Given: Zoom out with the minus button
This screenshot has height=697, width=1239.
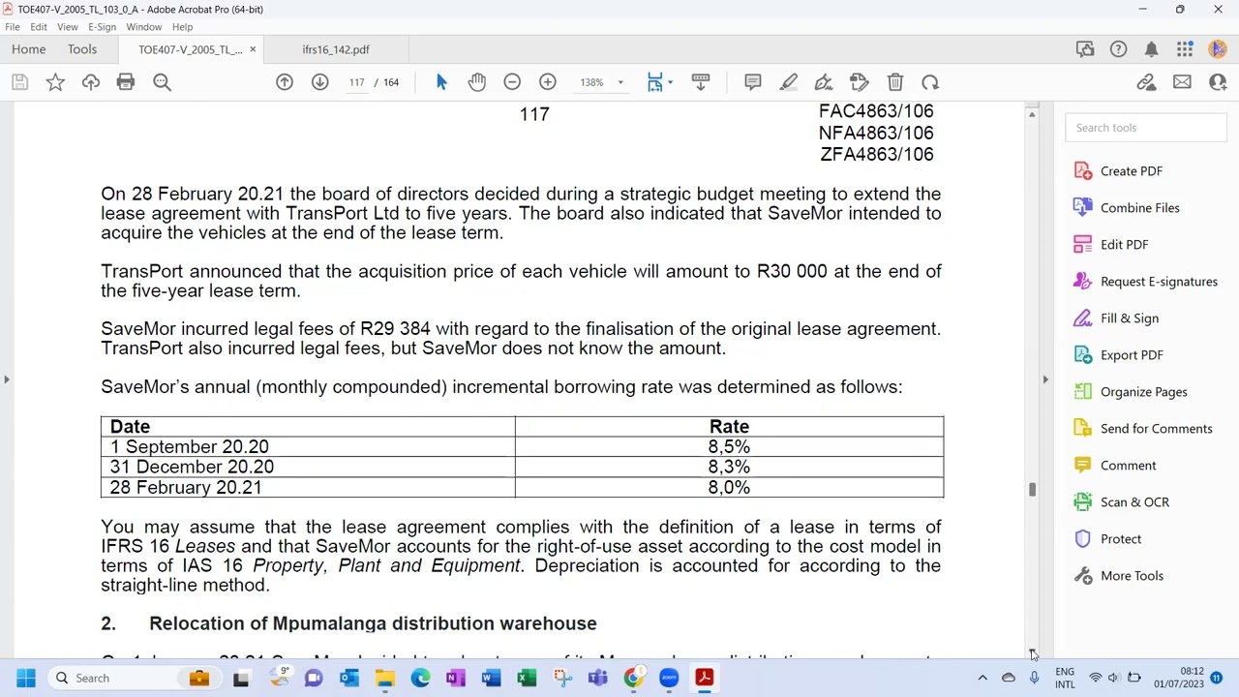Looking at the screenshot, I should click(512, 82).
